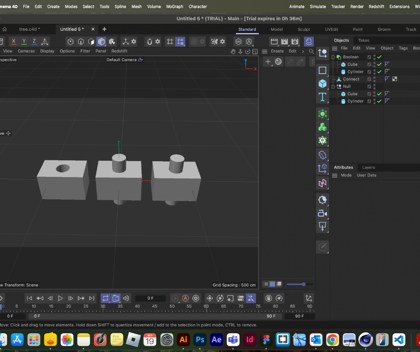Screen dimensions: 420x352
Task: Disable the green checkmark on the Boolean object
Action: [x=379, y=57]
